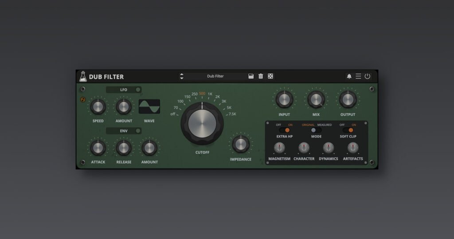Toggle the Soft Clip switch
This screenshot has height=239, width=454.
pos(348,130)
